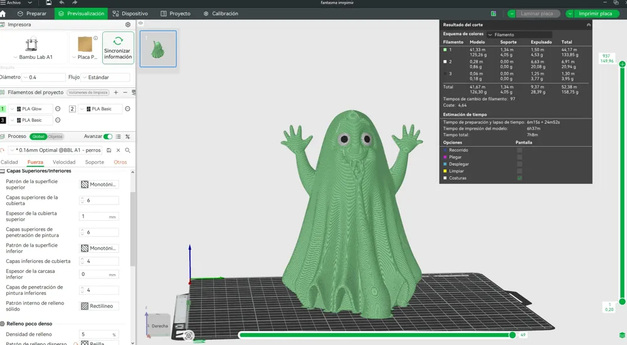
Task: Uncheck the Costuras display checkbox
Action: coord(519,178)
